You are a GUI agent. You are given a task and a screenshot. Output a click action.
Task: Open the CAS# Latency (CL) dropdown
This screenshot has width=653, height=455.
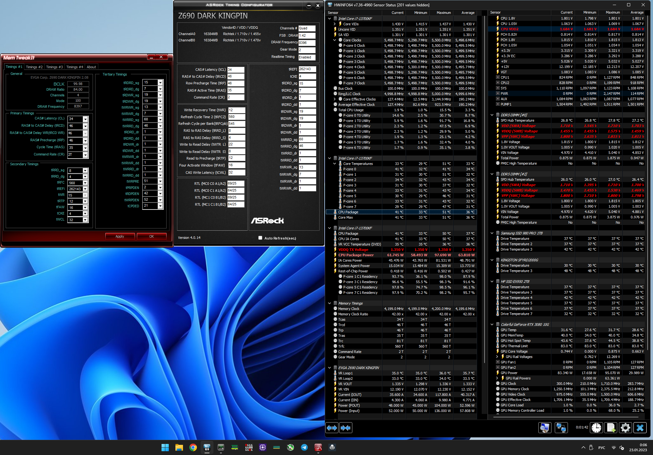coord(85,119)
